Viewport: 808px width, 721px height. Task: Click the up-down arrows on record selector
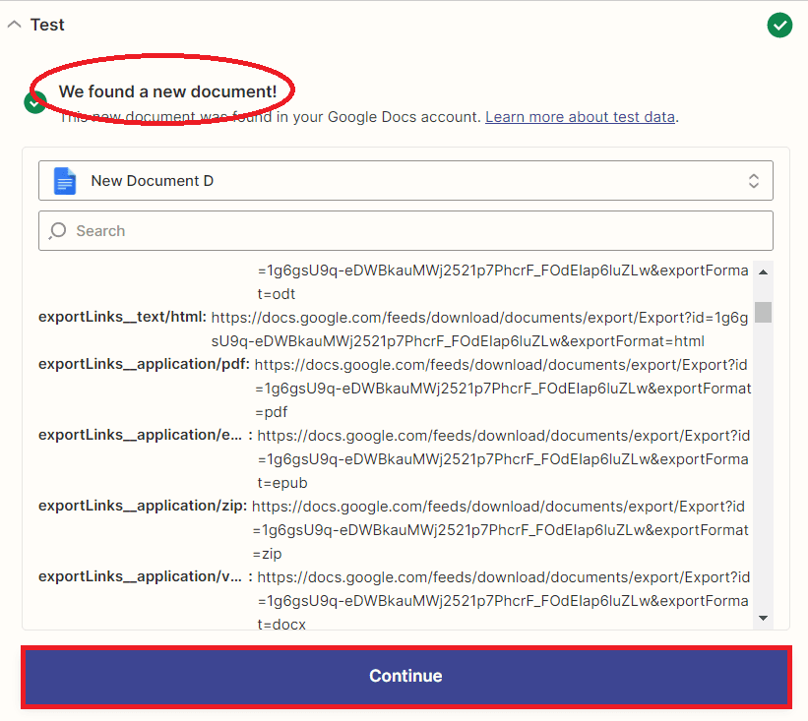coord(753,181)
